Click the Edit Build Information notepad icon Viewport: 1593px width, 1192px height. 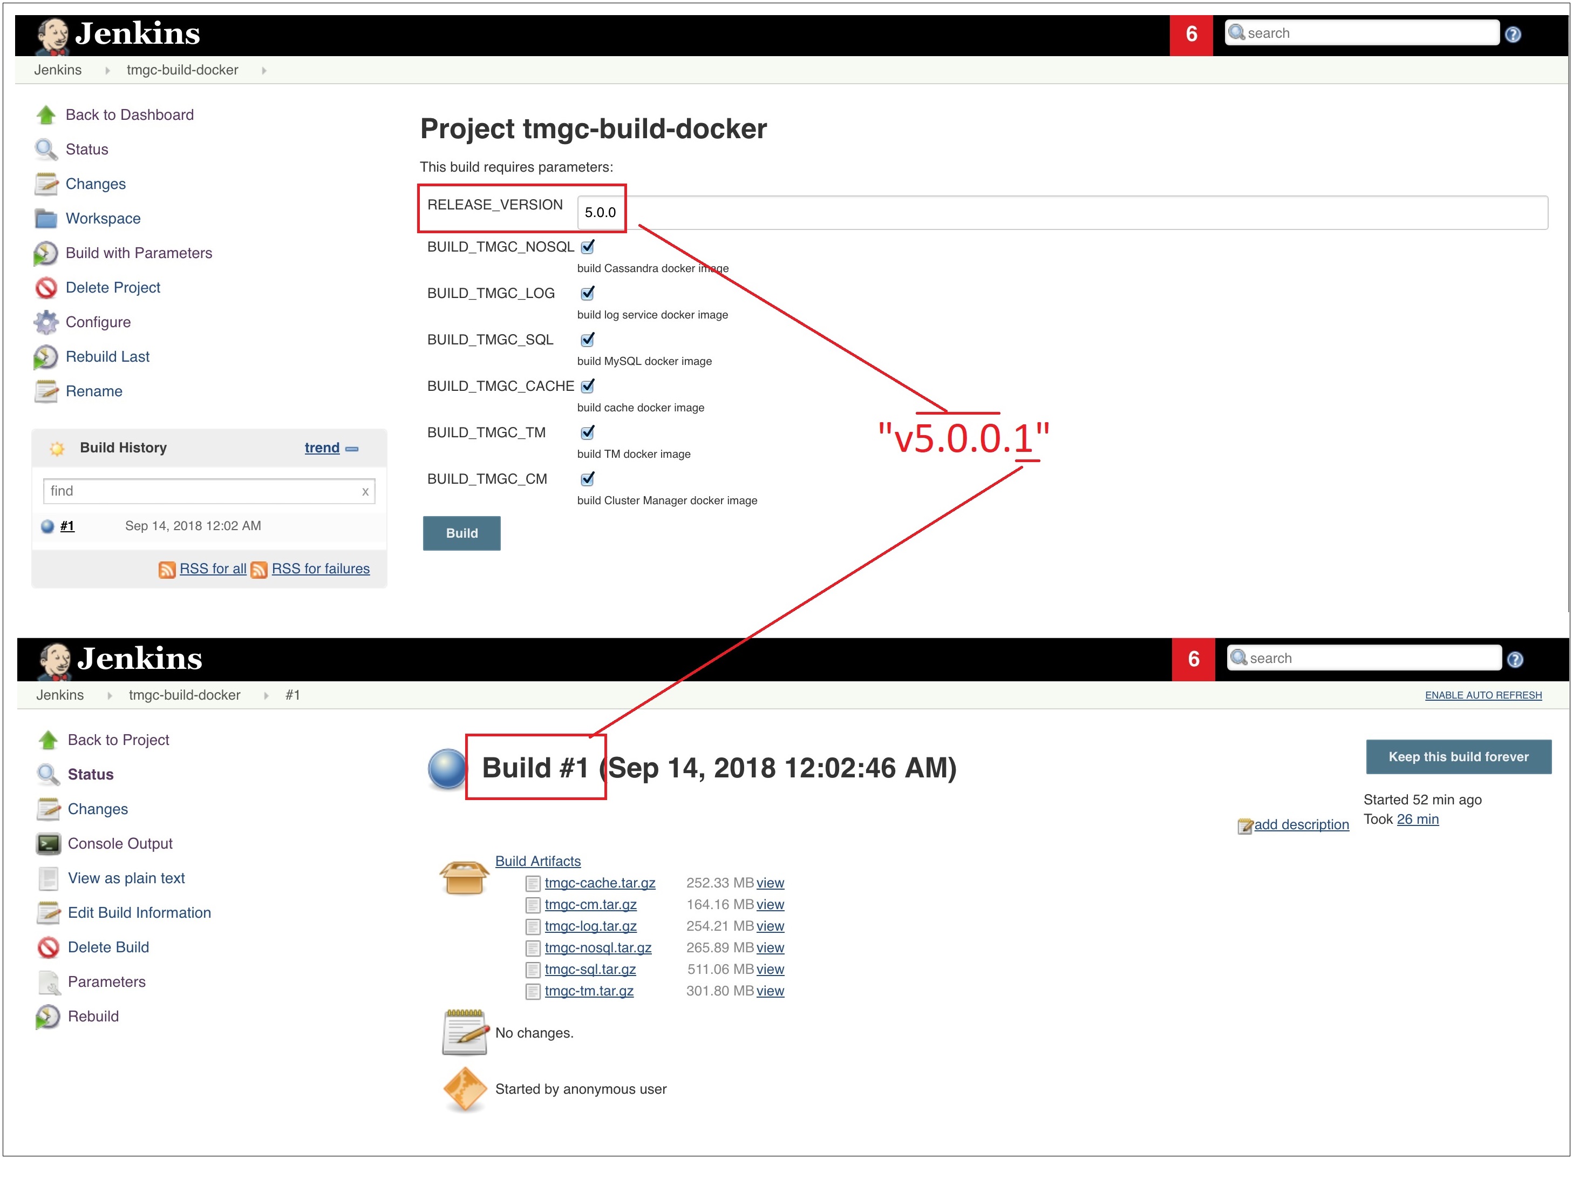[x=48, y=913]
